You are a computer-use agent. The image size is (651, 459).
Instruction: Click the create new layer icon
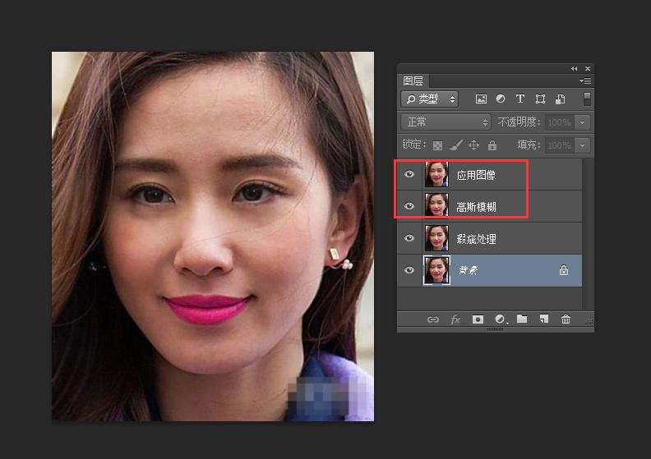click(x=543, y=319)
